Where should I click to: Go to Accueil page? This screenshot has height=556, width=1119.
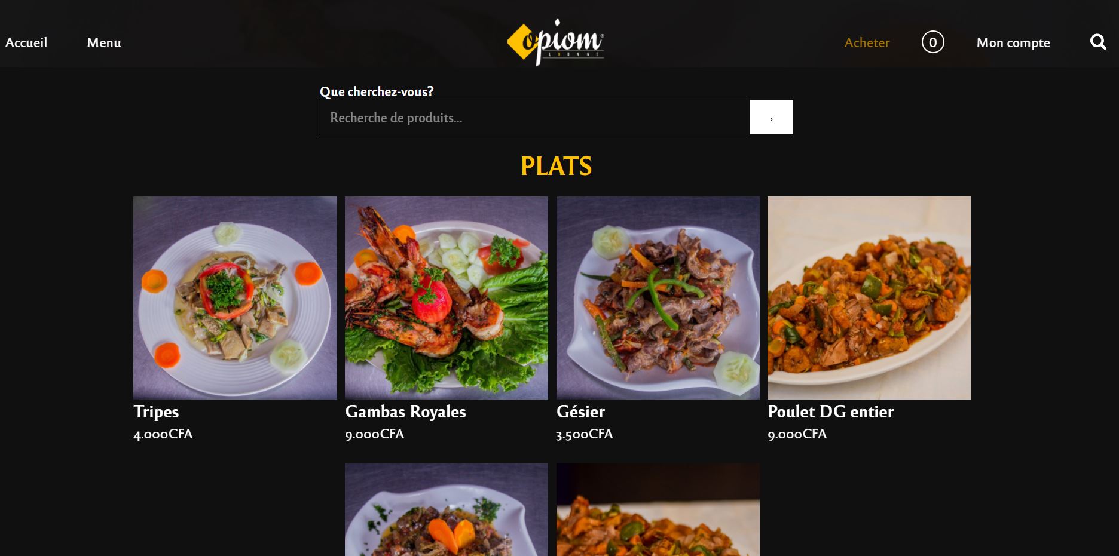[26, 42]
